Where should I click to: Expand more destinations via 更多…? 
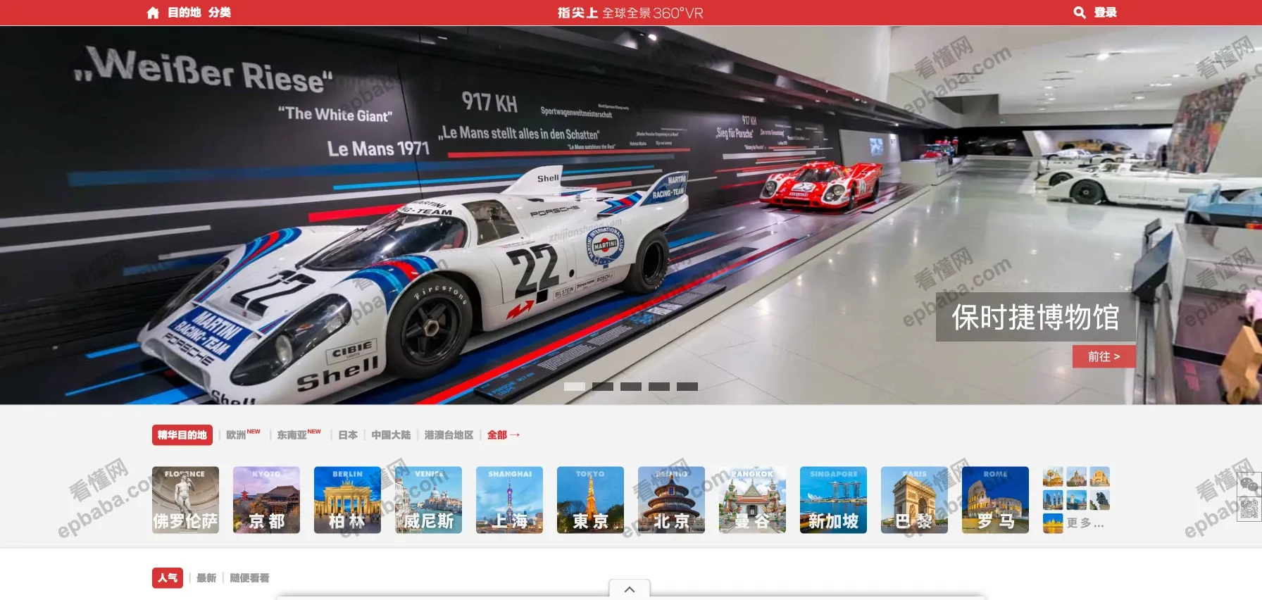click(x=1085, y=523)
